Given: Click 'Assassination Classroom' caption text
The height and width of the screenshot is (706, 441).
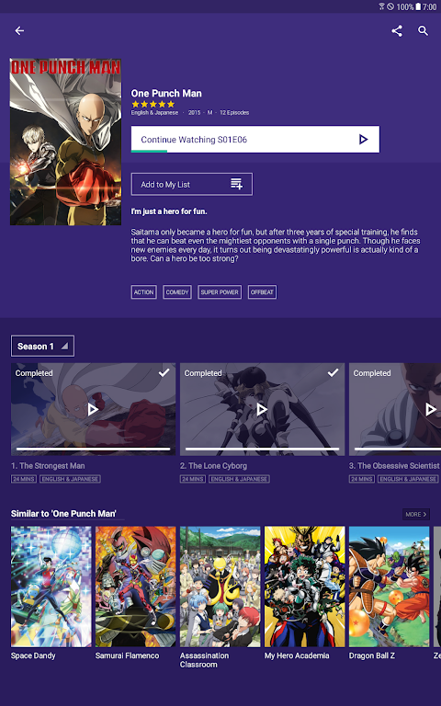Looking at the screenshot, I should [x=204, y=660].
